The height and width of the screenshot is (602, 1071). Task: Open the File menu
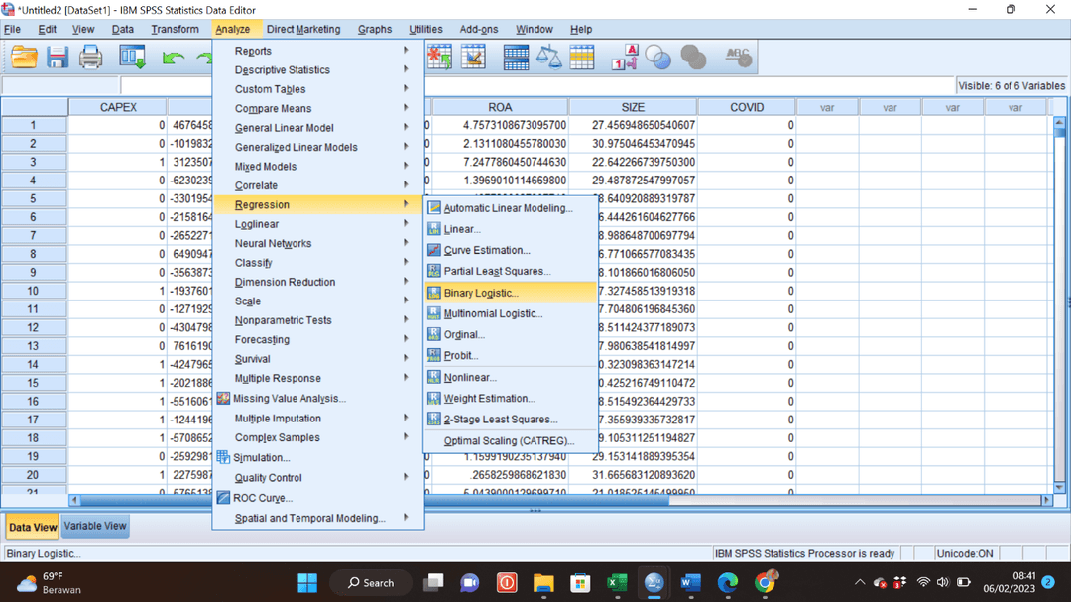[x=12, y=30]
